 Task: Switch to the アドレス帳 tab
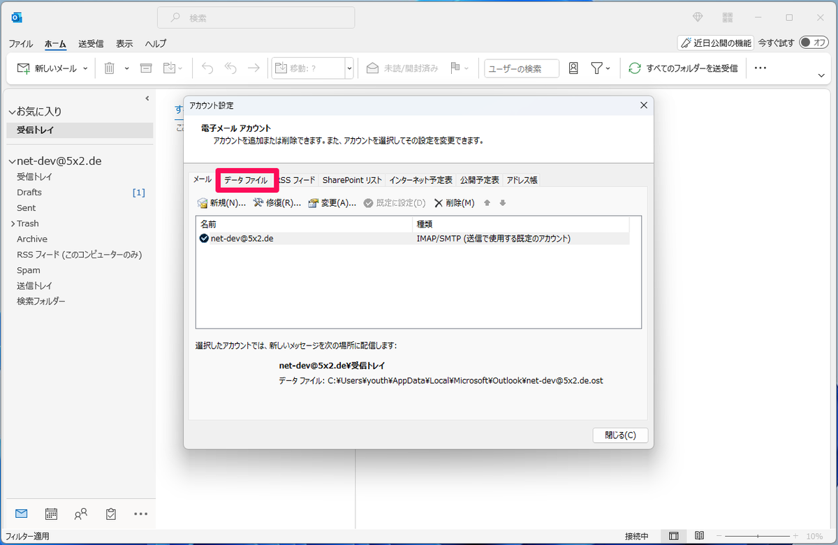[x=522, y=180]
